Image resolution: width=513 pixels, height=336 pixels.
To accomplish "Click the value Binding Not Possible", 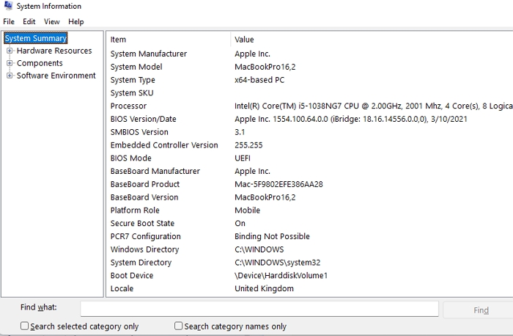I will pos(272,236).
